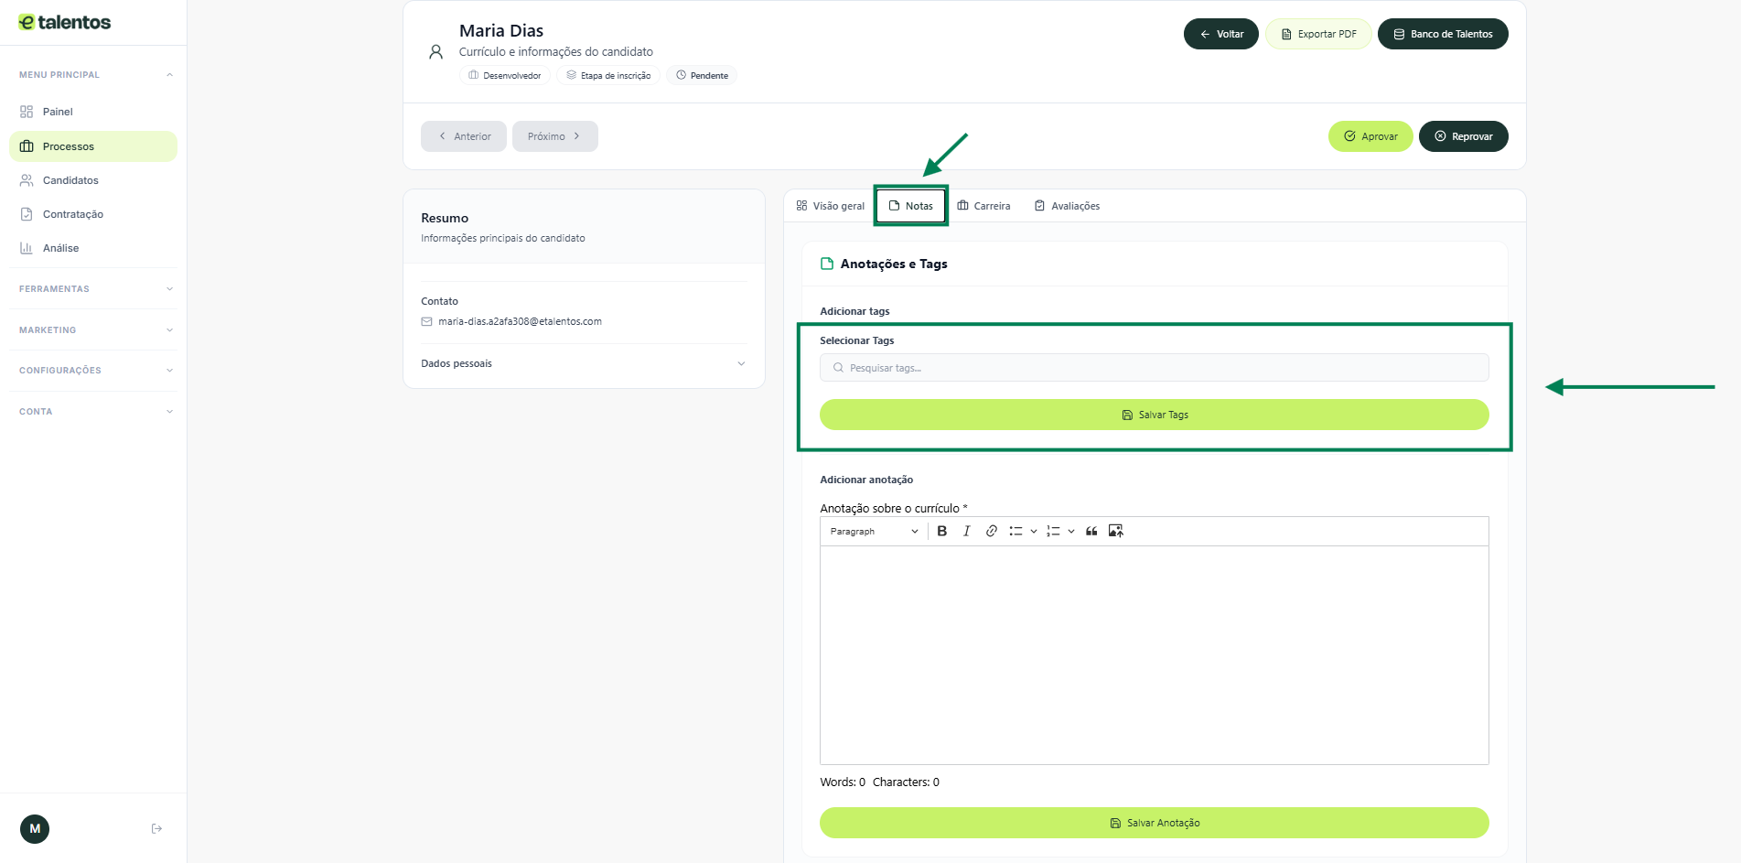
Task: Insert a link in the annotation
Action: tap(991, 532)
